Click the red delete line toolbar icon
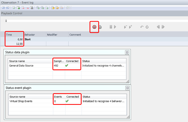The width and height of the screenshot is (188, 122). 27,8
